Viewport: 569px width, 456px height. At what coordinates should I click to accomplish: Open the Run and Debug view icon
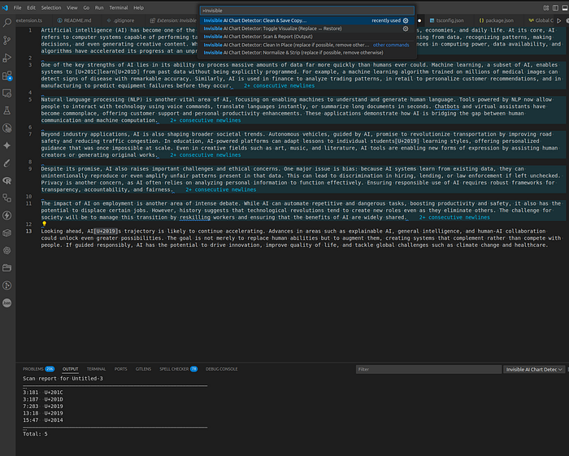click(x=7, y=58)
